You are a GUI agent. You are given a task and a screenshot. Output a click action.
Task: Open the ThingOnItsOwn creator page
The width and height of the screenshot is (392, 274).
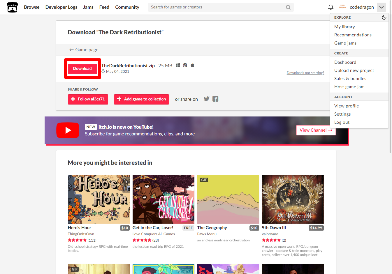pos(81,234)
